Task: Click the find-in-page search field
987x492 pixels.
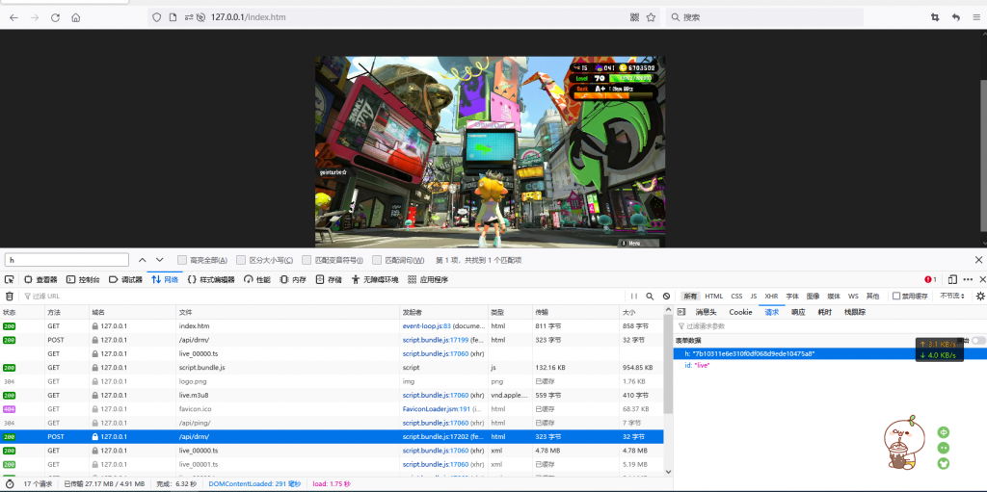Action: pos(67,260)
